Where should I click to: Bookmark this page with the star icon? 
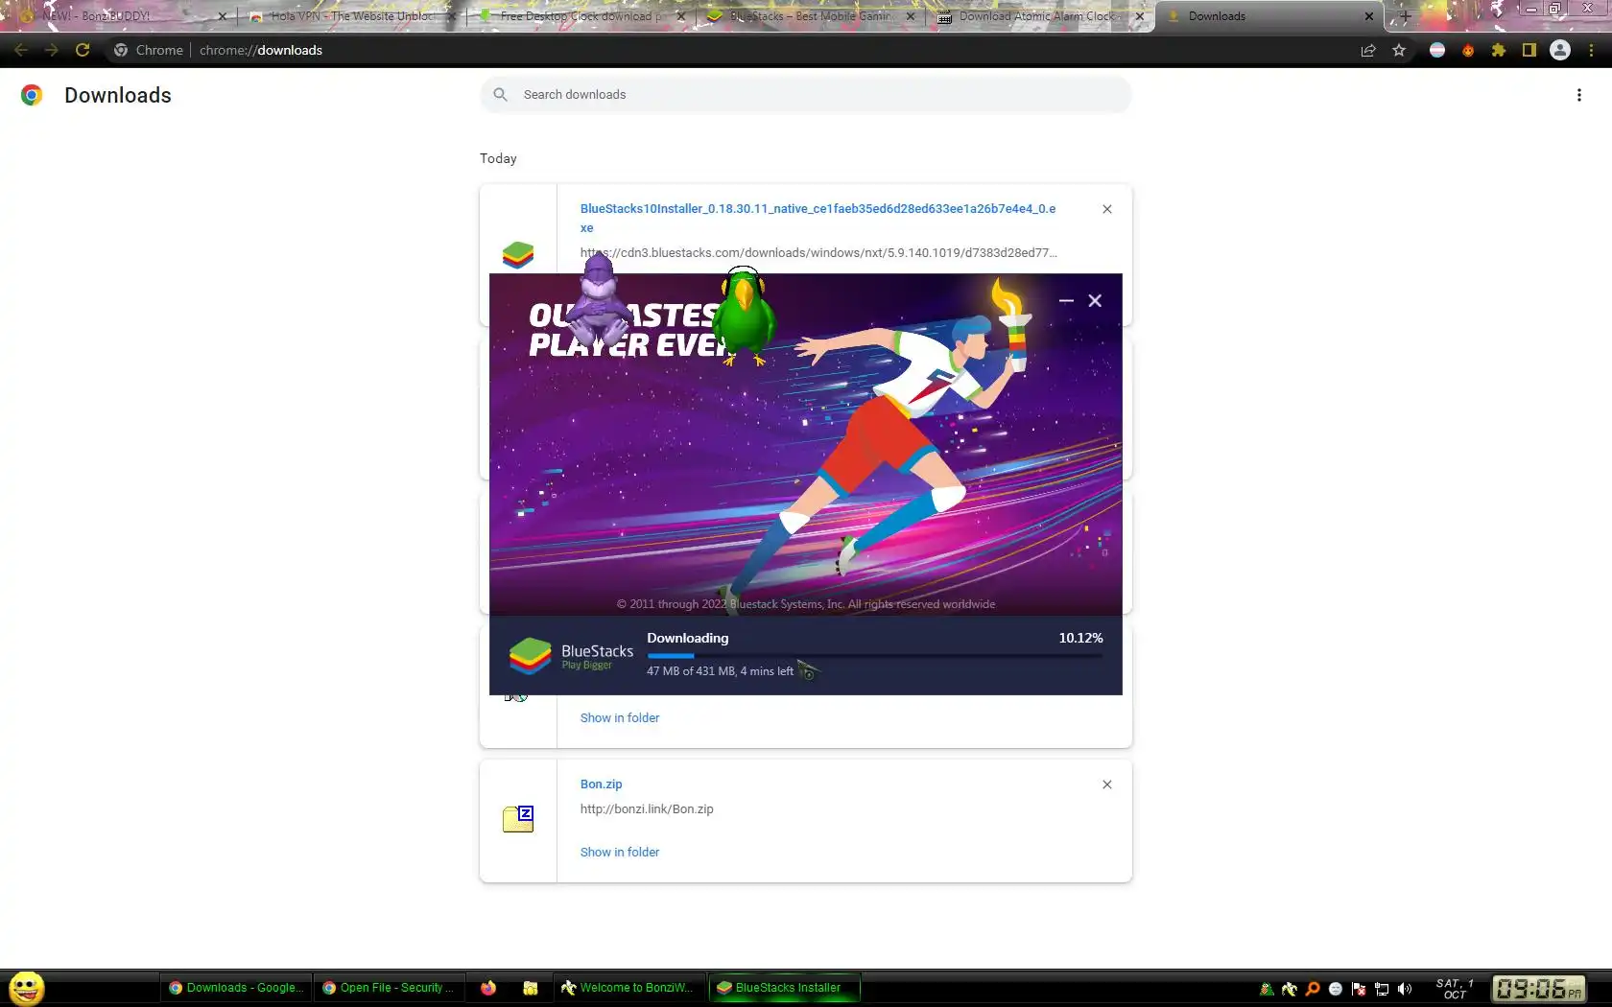1399,50
